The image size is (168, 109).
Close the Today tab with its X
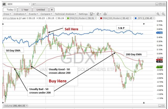15,10
